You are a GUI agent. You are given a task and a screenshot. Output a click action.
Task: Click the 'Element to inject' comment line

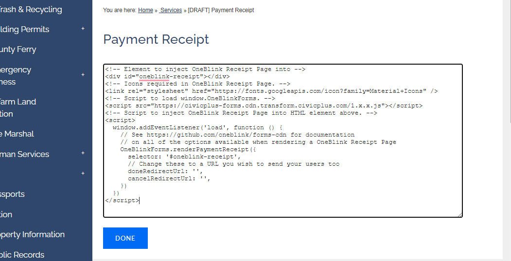(205, 69)
